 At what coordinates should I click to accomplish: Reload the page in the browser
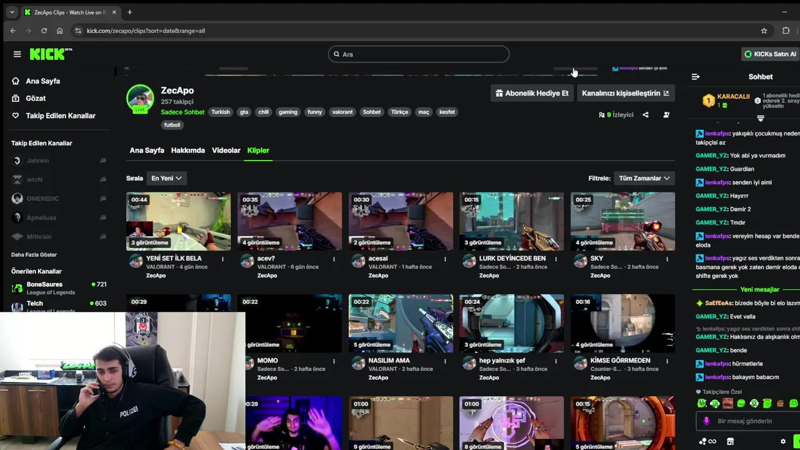coord(44,31)
